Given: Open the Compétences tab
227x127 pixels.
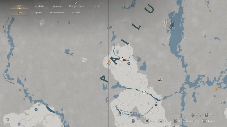Looking at the screenshot, I should (76, 6).
